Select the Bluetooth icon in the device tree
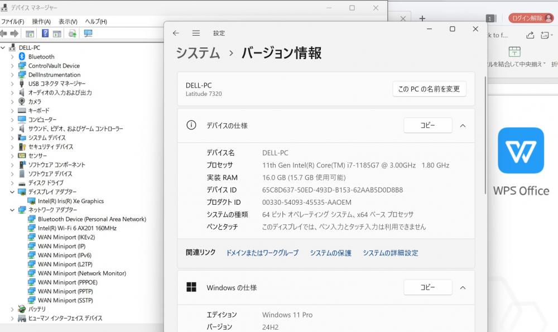558x332 pixels. (x=22, y=56)
